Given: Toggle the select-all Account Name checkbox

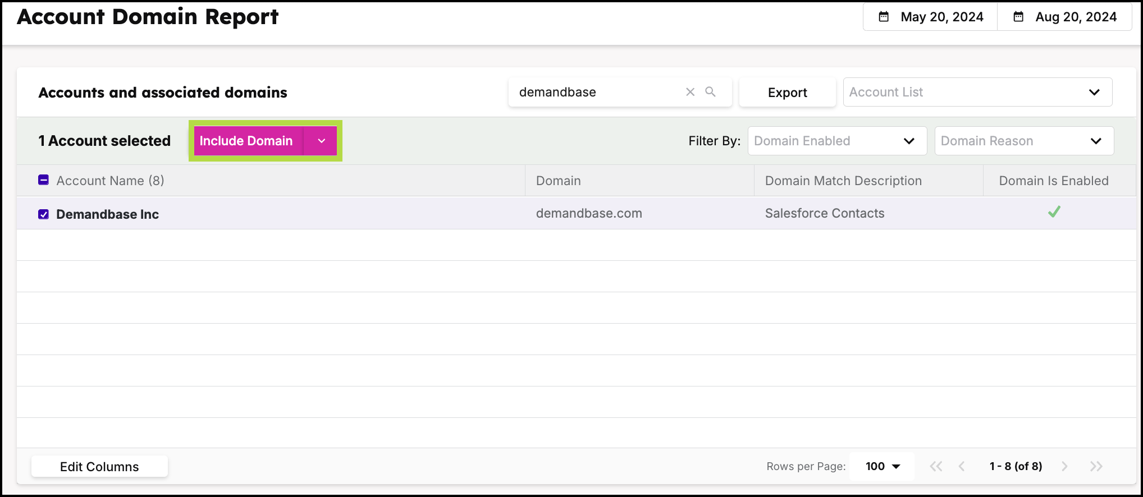Looking at the screenshot, I should pos(43,180).
